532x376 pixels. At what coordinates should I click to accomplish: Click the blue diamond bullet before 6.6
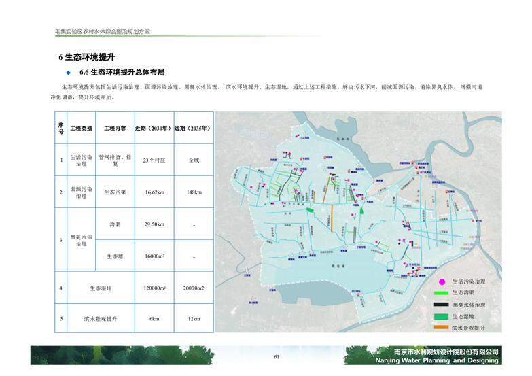click(x=68, y=72)
